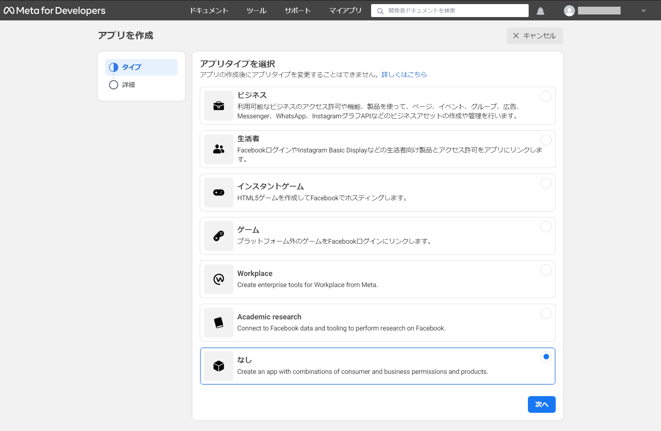Open the マイアプリ menu

tap(345, 10)
